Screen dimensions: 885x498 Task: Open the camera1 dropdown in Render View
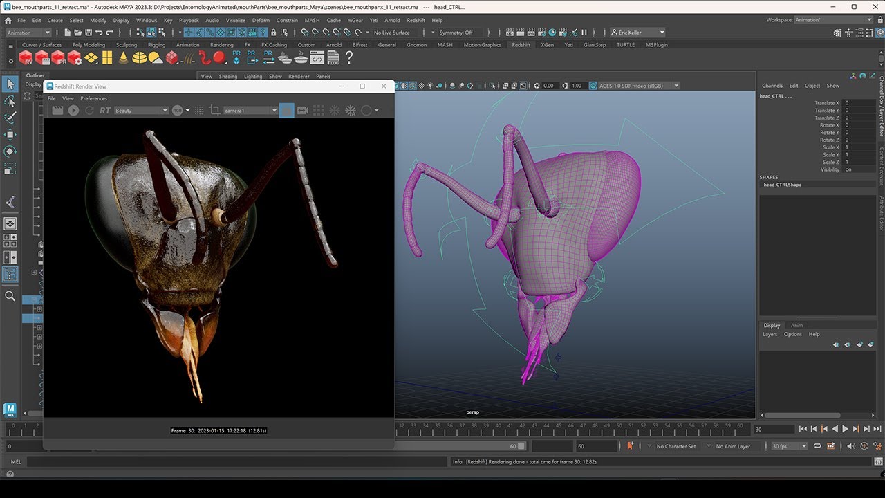click(250, 110)
